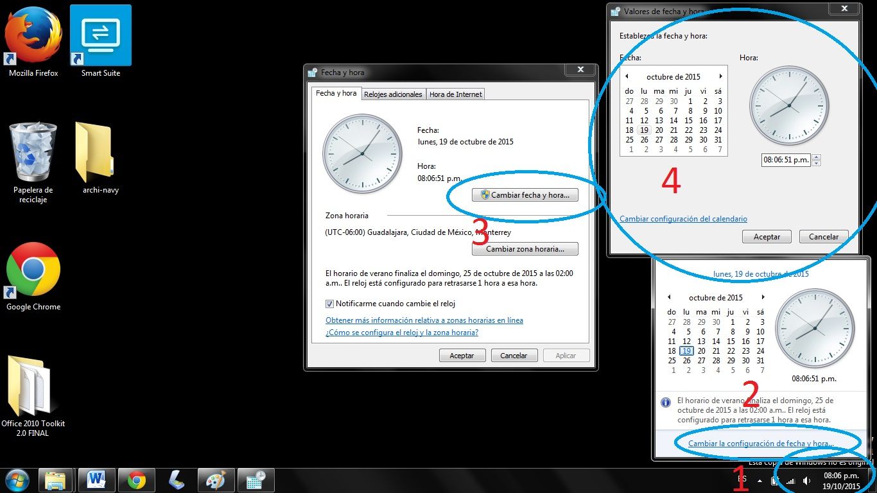This screenshot has height=493, width=877.
Task: Increase the time with the up spinner arrow
Action: pos(817,157)
